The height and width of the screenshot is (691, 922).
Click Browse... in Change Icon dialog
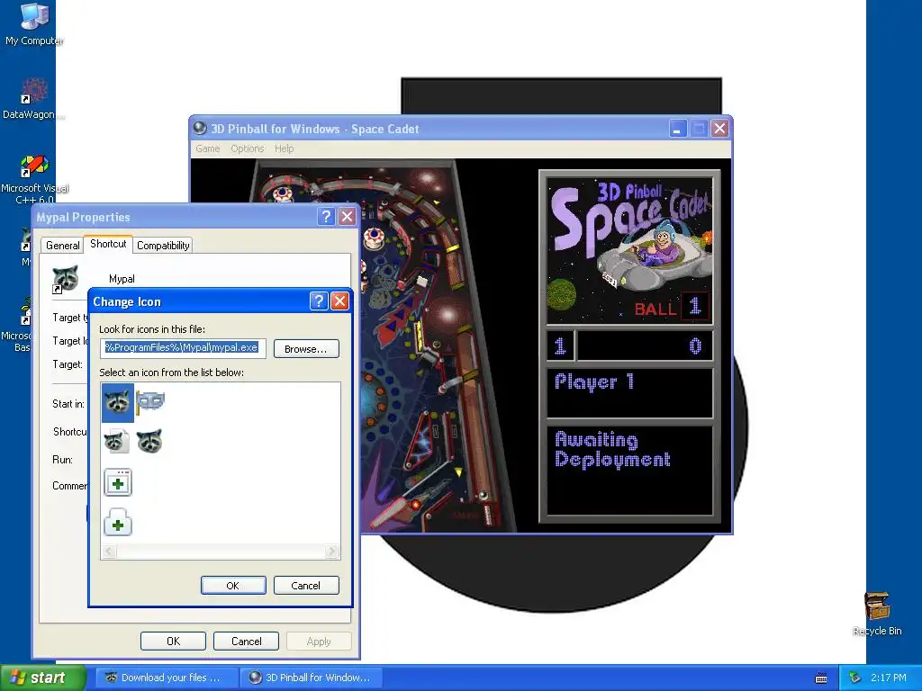click(306, 349)
